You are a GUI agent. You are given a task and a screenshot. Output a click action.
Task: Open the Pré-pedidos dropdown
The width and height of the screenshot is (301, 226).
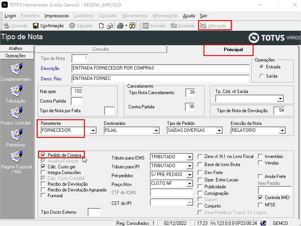coord(190,174)
